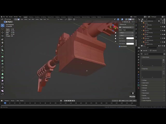
Task: Select the Annotate pencil tool
Action: pos(3,47)
